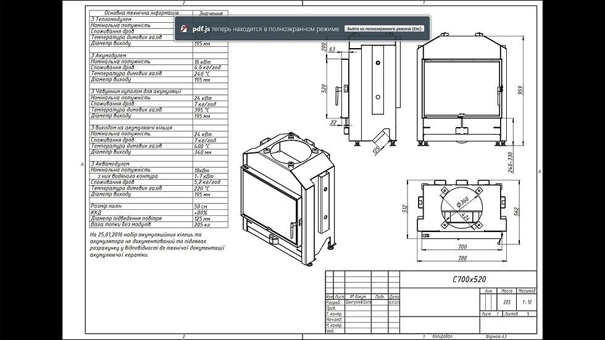
Task: Click the table header 'Основна технічна інформація'
Action: pos(141,13)
